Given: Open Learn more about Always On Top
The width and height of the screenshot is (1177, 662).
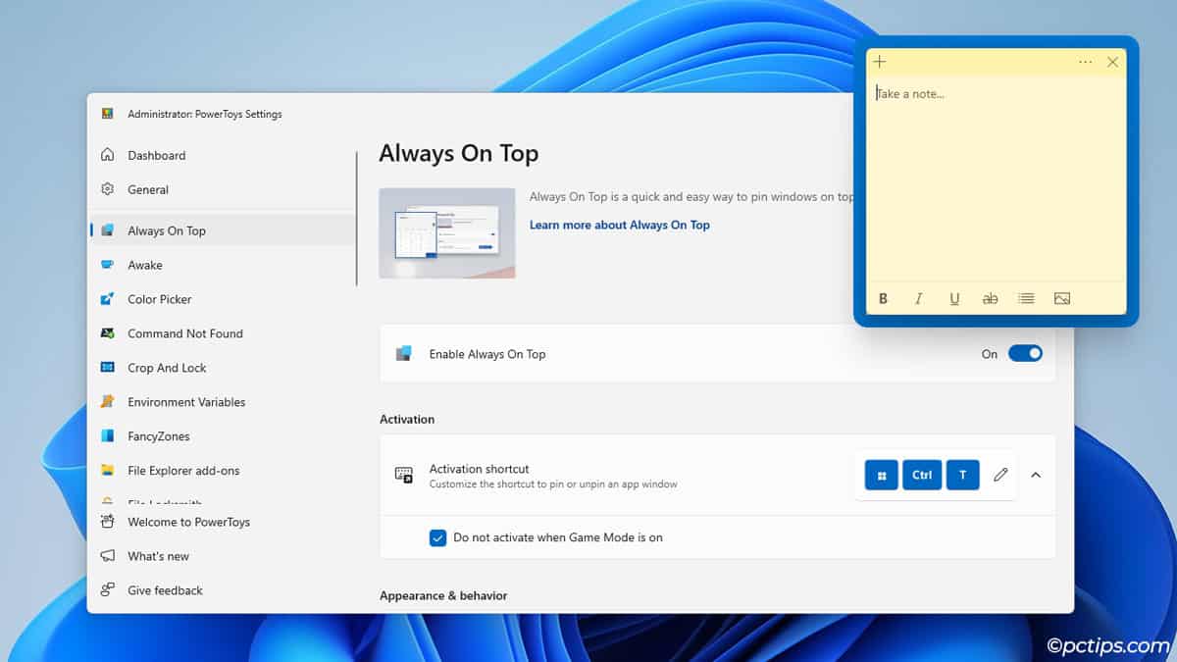Looking at the screenshot, I should click(x=619, y=225).
